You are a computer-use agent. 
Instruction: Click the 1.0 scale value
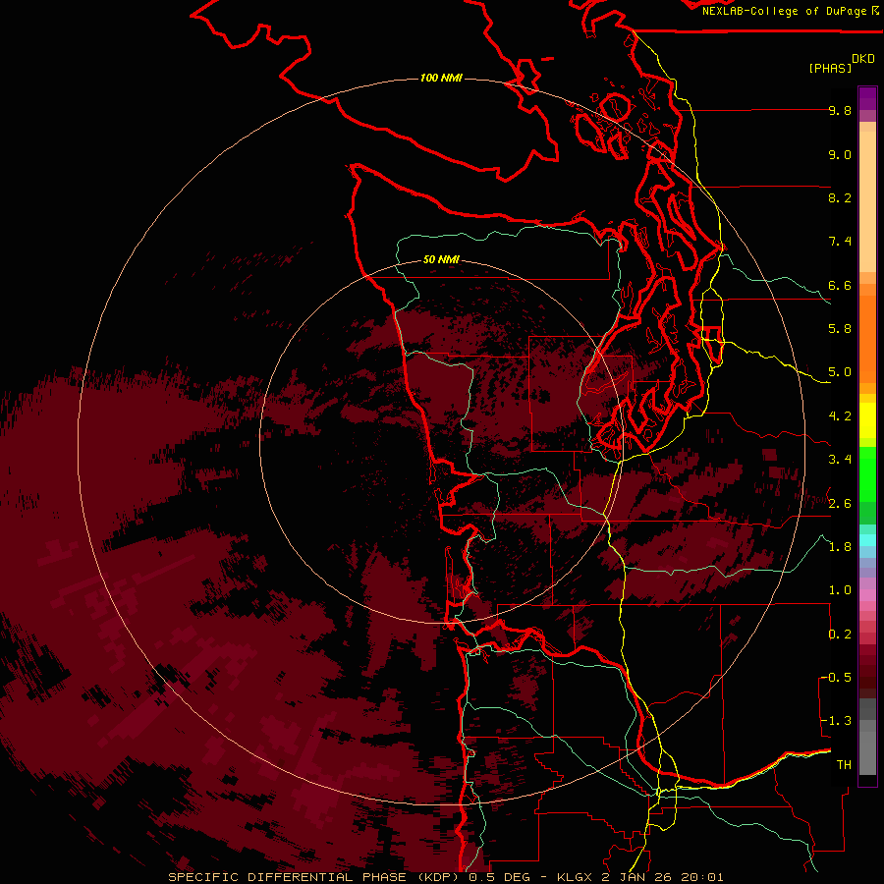click(840, 590)
